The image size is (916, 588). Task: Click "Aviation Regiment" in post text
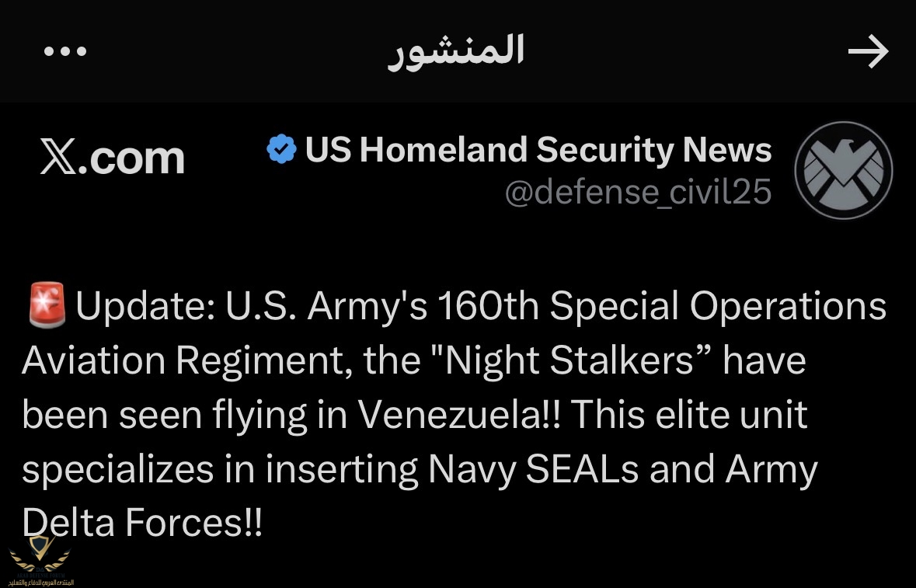click(x=164, y=361)
